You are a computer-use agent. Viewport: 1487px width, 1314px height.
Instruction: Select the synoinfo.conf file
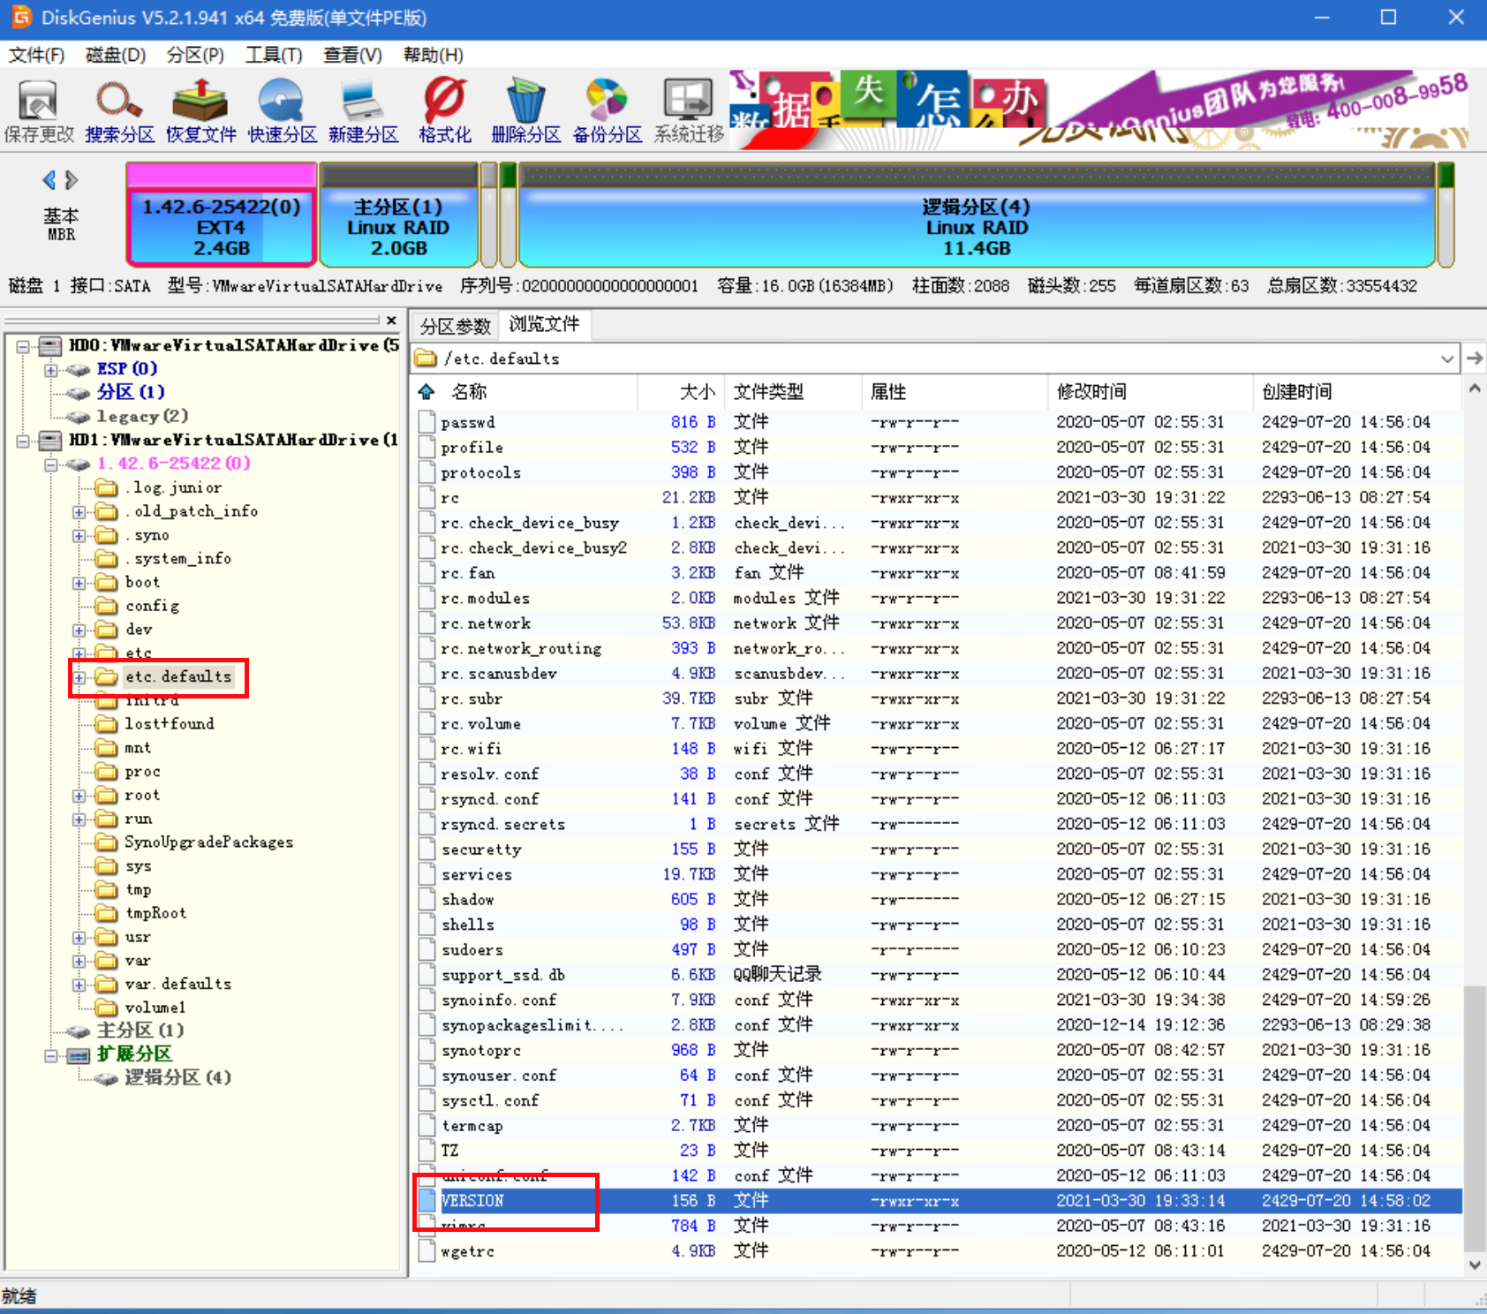point(499,1000)
